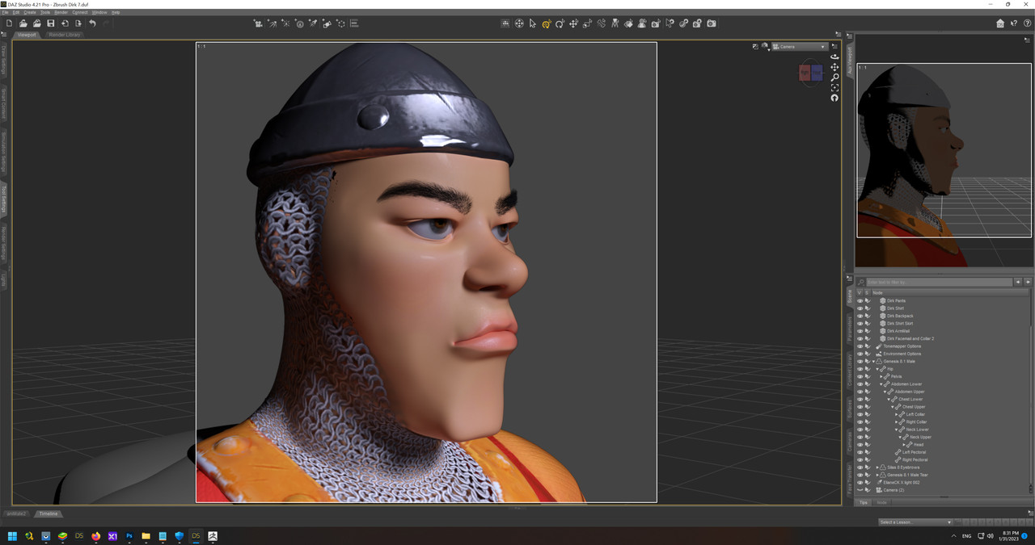Expand the Right Collar node
Screen dimensions: 1035x545
pos(896,422)
